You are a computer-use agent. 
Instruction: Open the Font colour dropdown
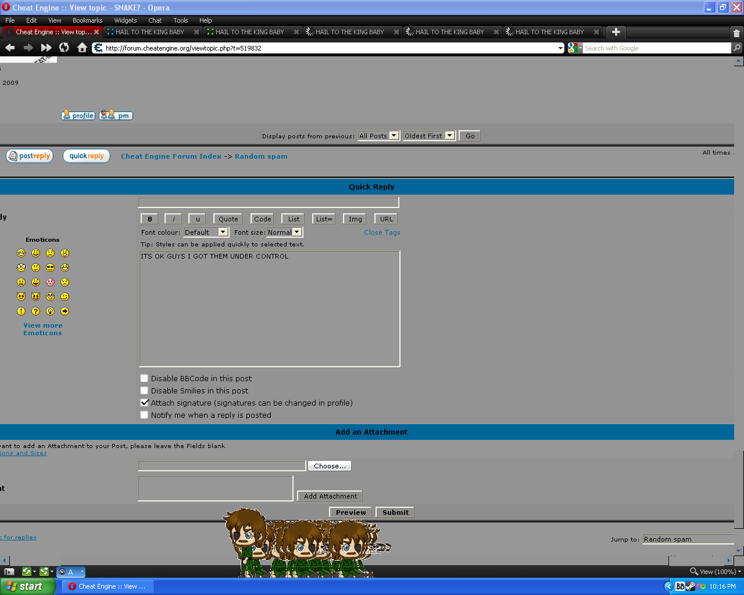point(206,232)
